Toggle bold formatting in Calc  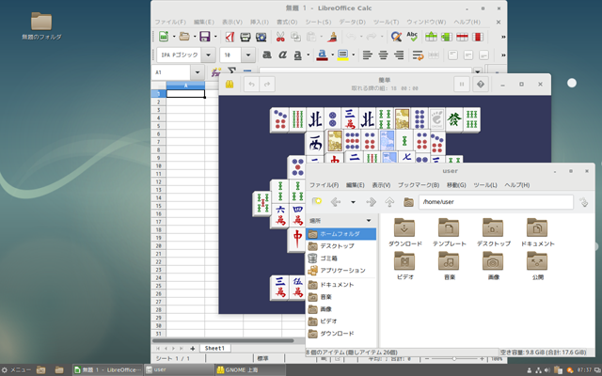(267, 55)
